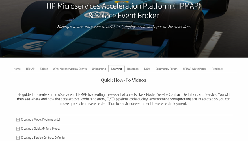Image resolution: width=248 pixels, height=141 pixels.
Task: Click the plus icon beside Creating a Model
Action: coord(18,120)
